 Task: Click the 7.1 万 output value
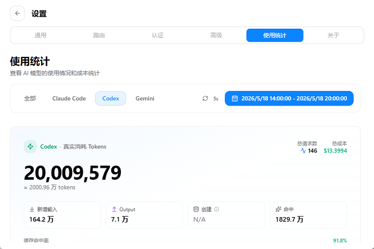(x=119, y=219)
